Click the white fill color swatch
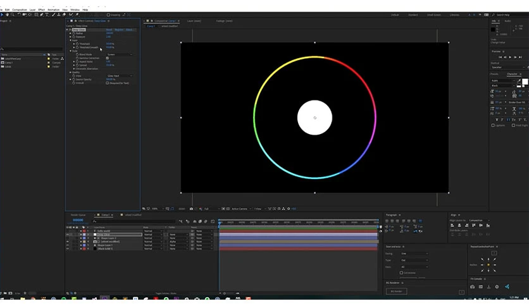Screen dimensions: 529x306 coord(525,82)
